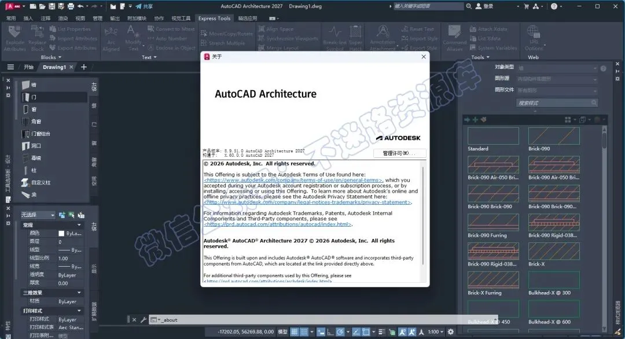Switch to the Drawing1 file tab

[54, 67]
